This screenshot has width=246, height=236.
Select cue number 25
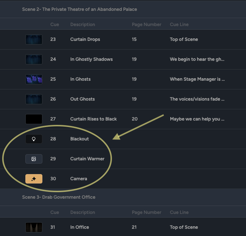point(53,79)
